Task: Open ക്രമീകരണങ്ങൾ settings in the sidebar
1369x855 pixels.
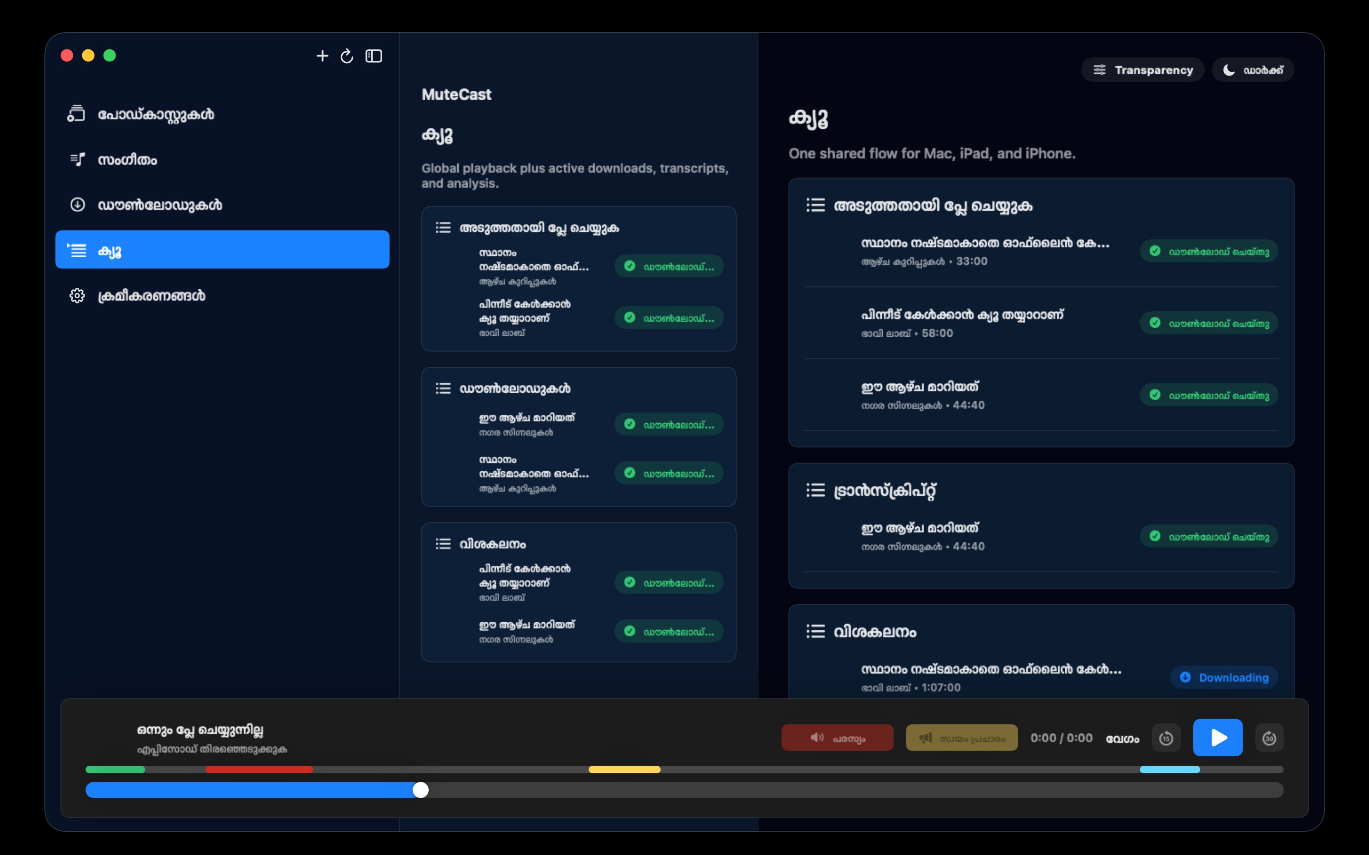Action: tap(222, 295)
